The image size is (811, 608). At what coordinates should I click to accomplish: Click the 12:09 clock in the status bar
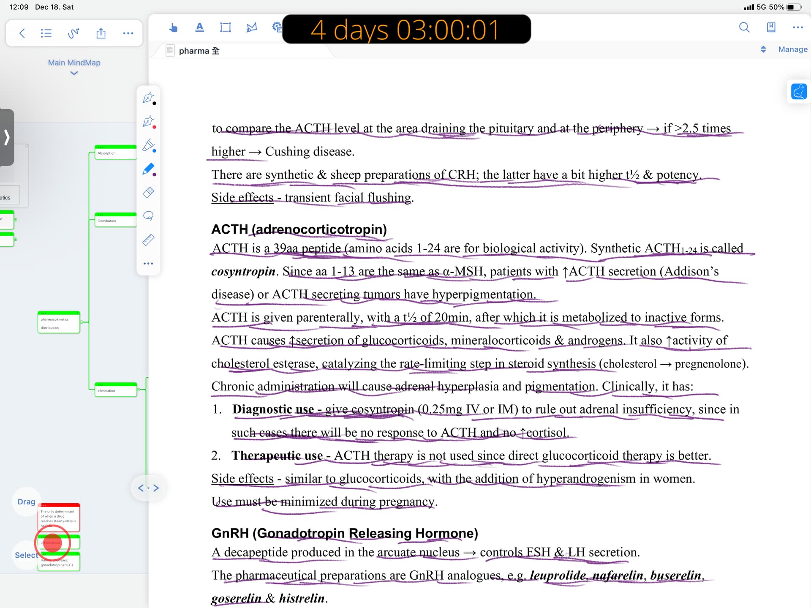point(19,7)
